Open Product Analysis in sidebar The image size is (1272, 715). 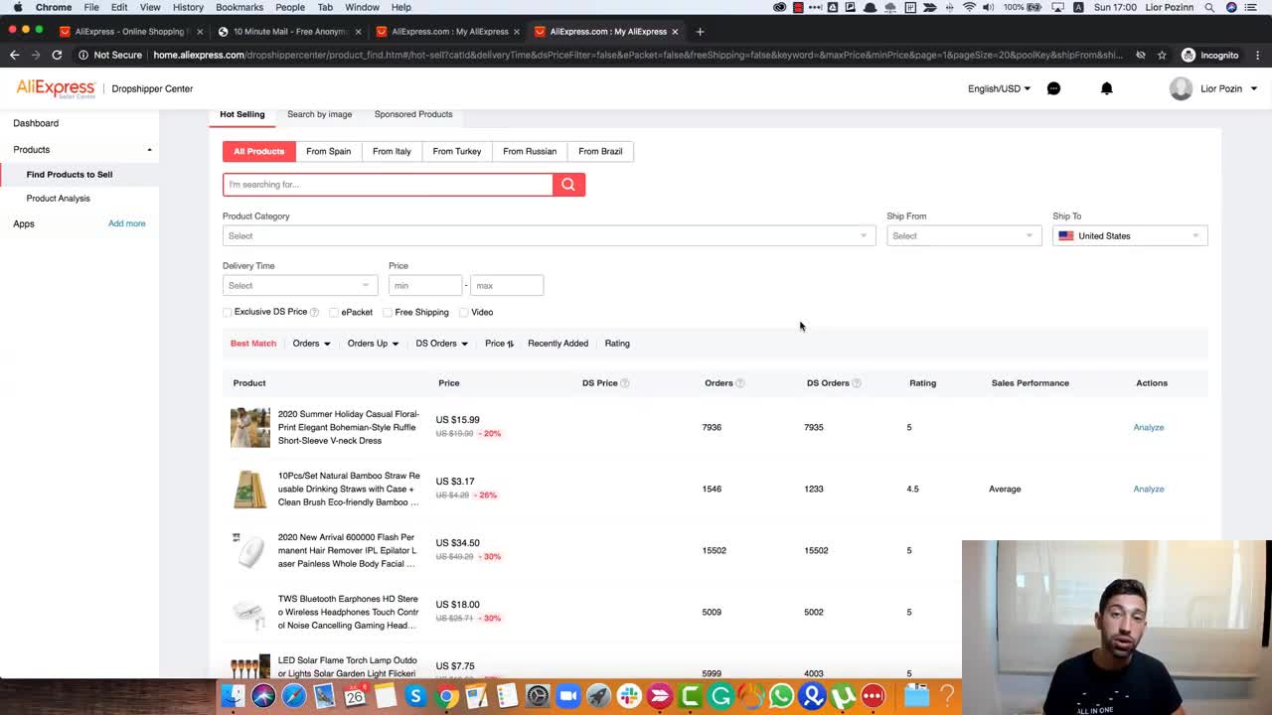point(58,199)
